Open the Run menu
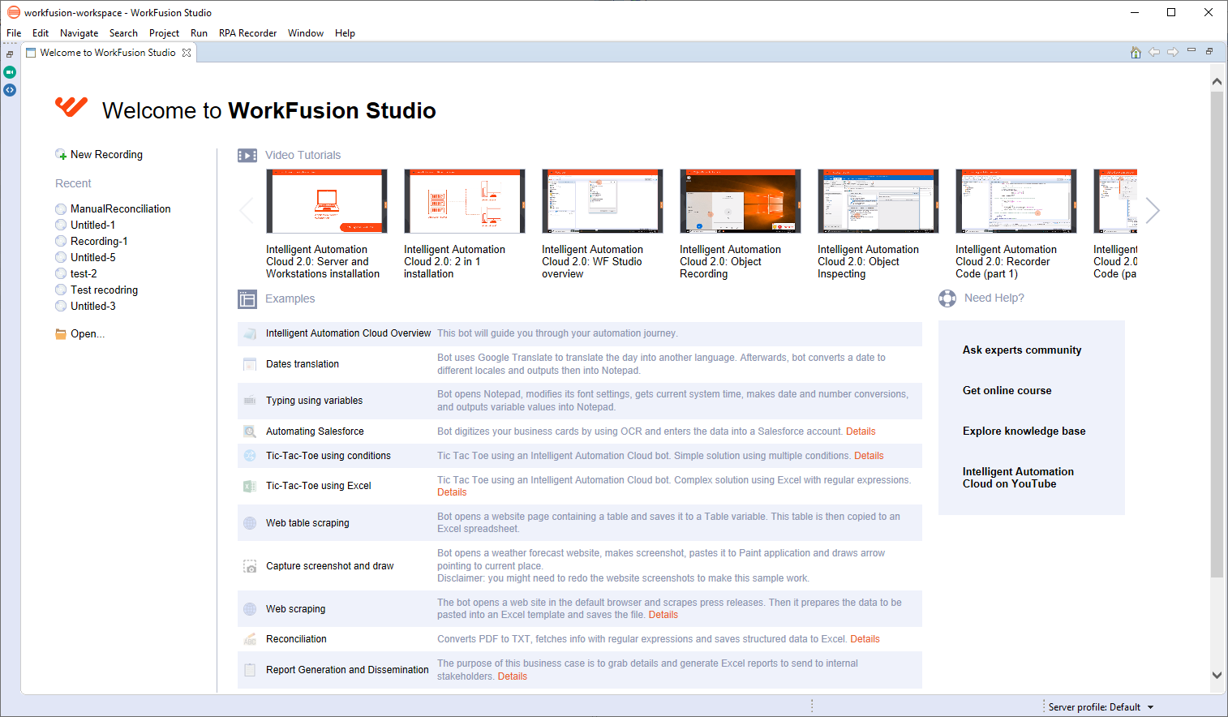Image resolution: width=1228 pixels, height=717 pixels. click(199, 33)
